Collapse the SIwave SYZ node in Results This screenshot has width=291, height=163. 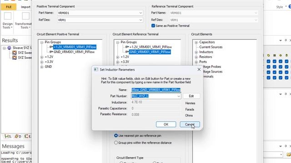coord(4,48)
